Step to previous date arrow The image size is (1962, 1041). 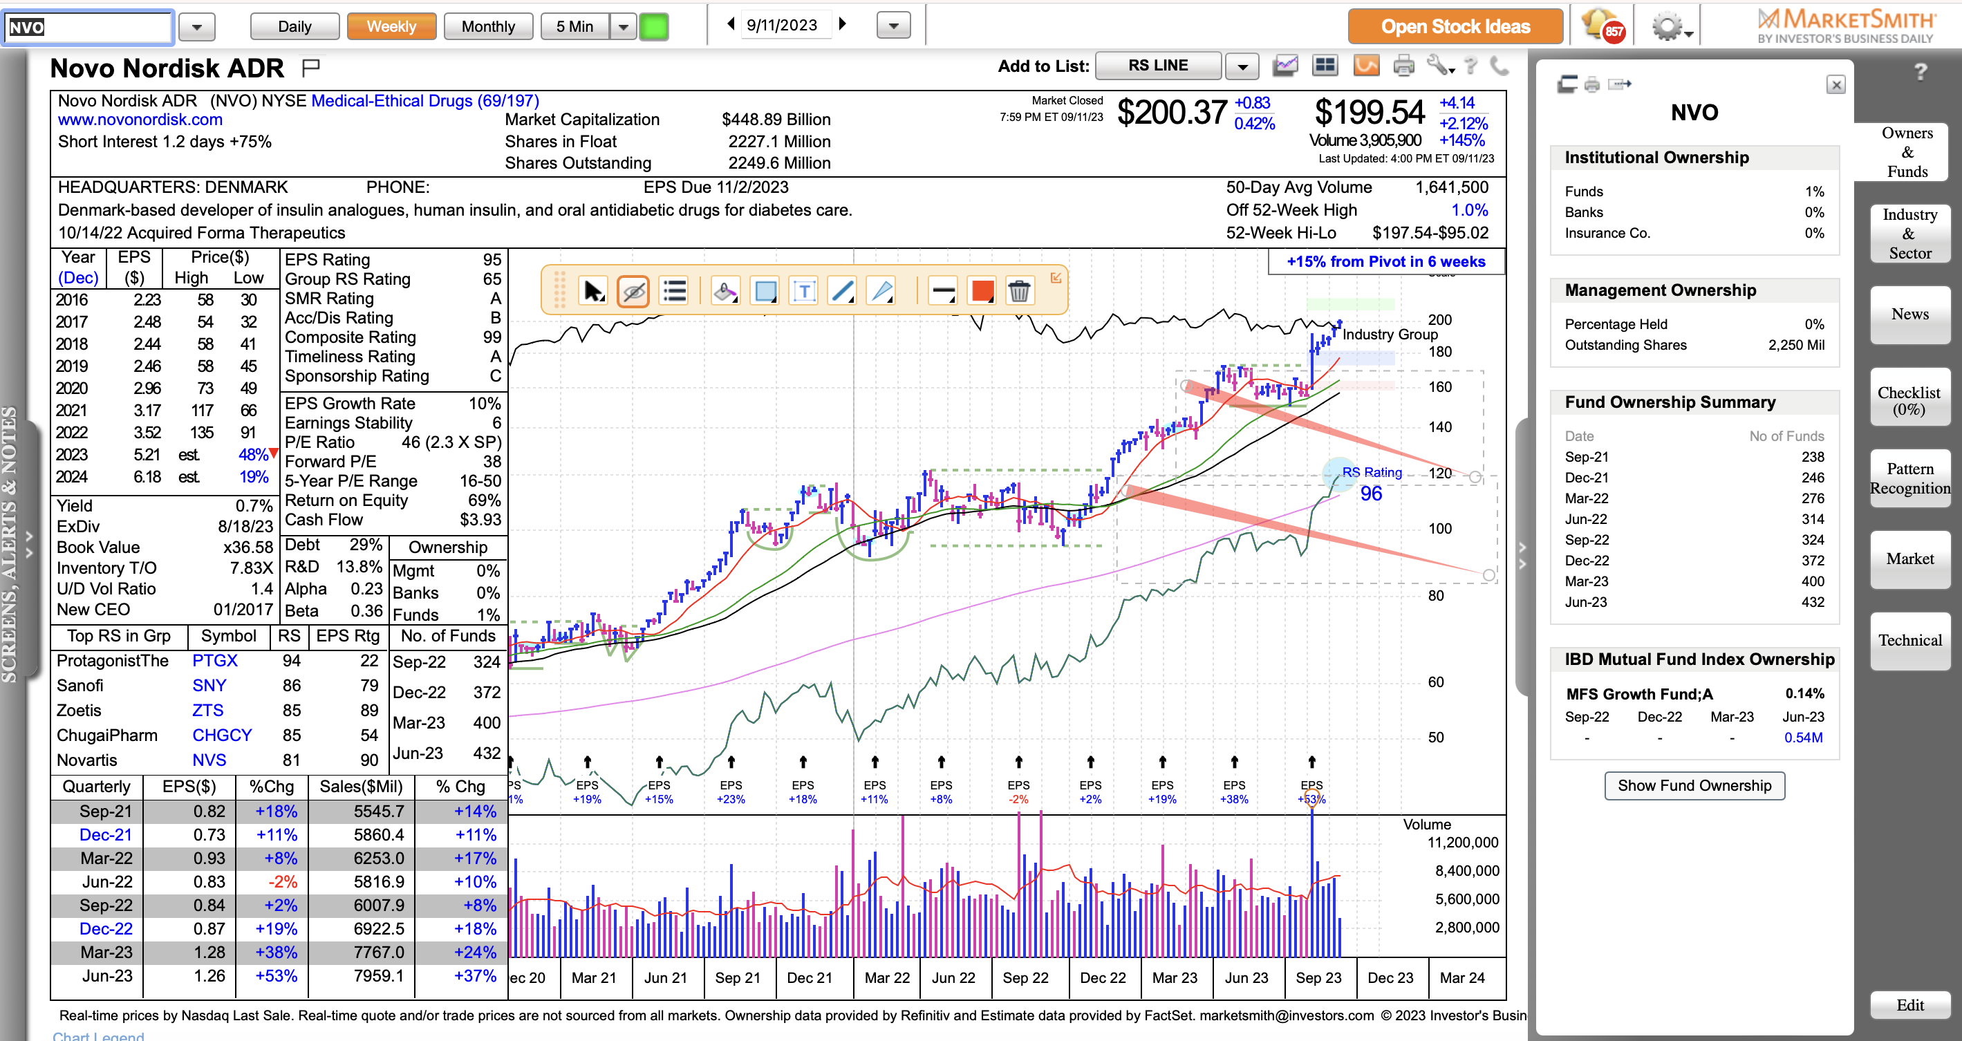[731, 24]
